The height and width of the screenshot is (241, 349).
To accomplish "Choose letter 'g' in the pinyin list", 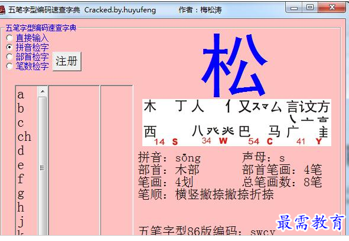I will 21,194.
